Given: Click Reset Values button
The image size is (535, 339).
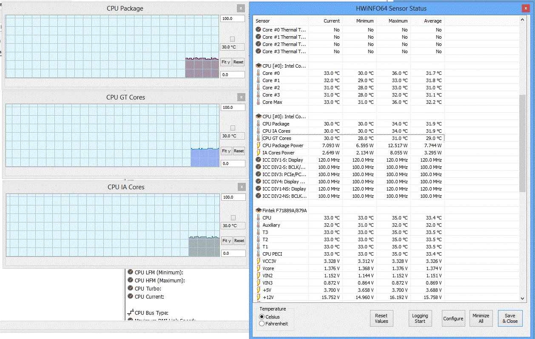Looking at the screenshot, I should pos(381,319).
